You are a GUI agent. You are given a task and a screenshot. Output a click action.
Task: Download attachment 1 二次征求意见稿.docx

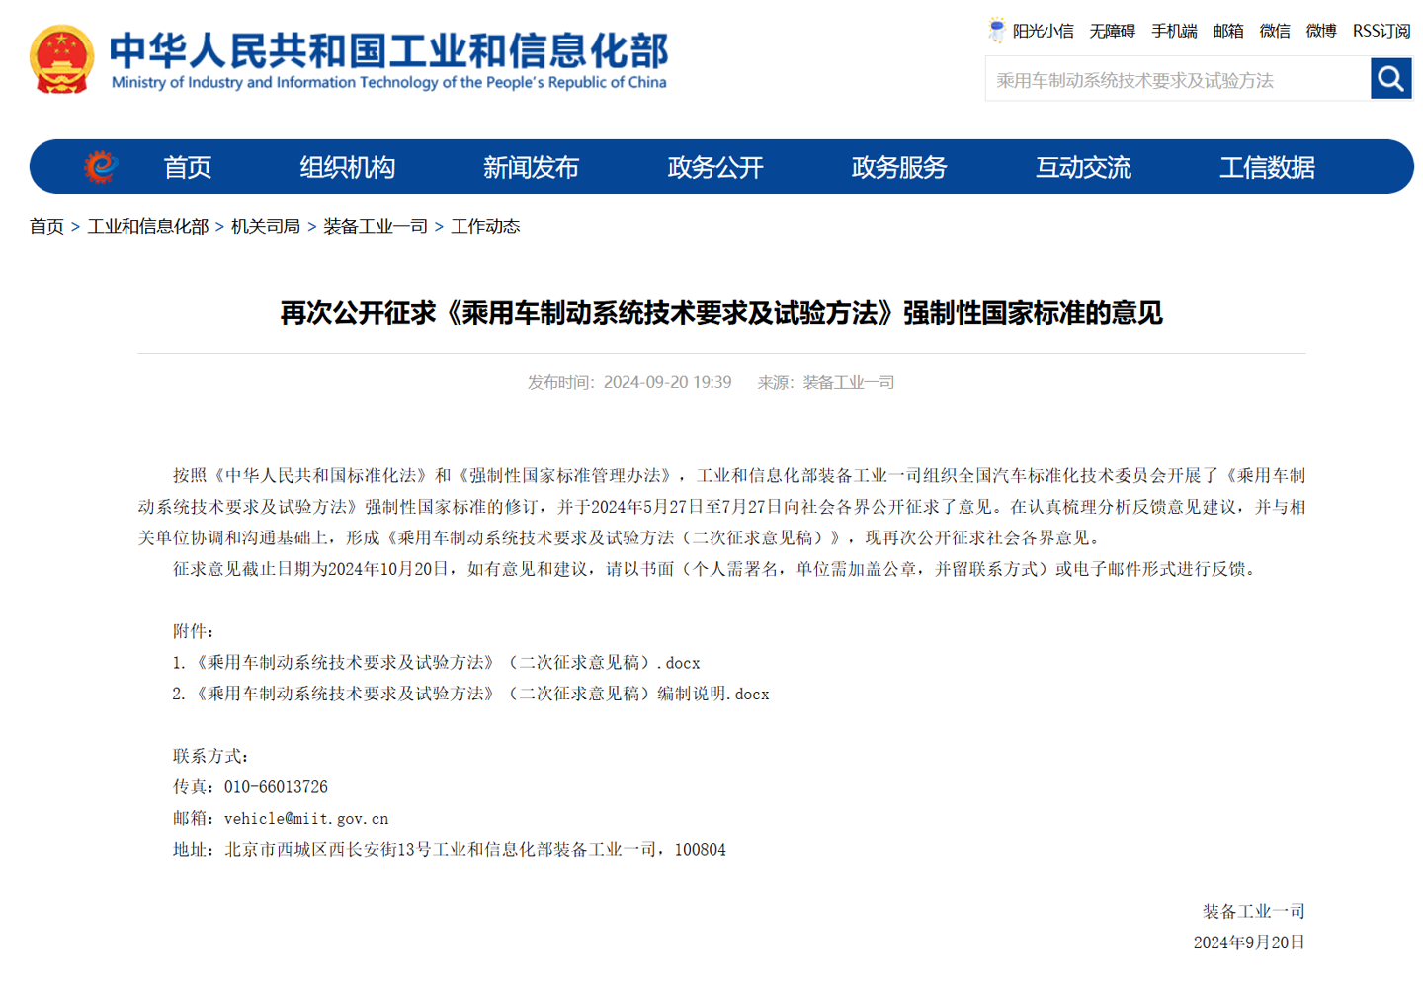tap(437, 662)
